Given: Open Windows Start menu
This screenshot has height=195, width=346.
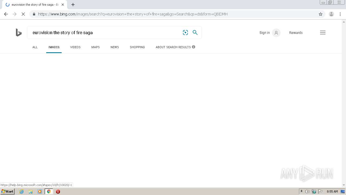Looking at the screenshot, I should [x=8, y=191].
